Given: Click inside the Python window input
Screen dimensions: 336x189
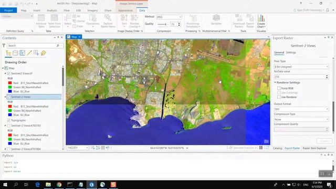Looking at the screenshot, I should [x=167, y=167].
